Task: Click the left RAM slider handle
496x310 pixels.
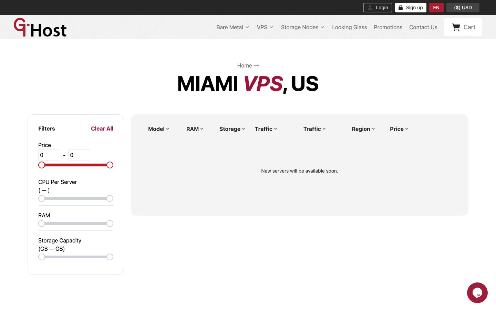Action: [x=42, y=224]
